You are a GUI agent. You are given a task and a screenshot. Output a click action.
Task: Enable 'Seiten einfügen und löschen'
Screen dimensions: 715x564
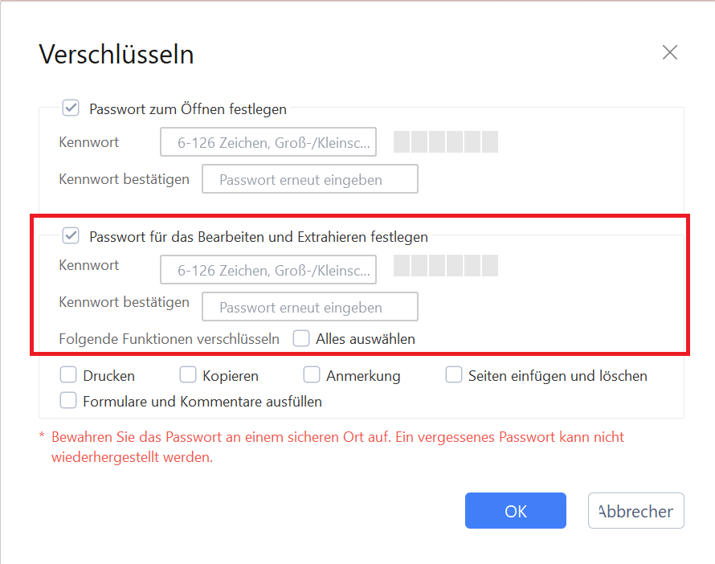[453, 374]
